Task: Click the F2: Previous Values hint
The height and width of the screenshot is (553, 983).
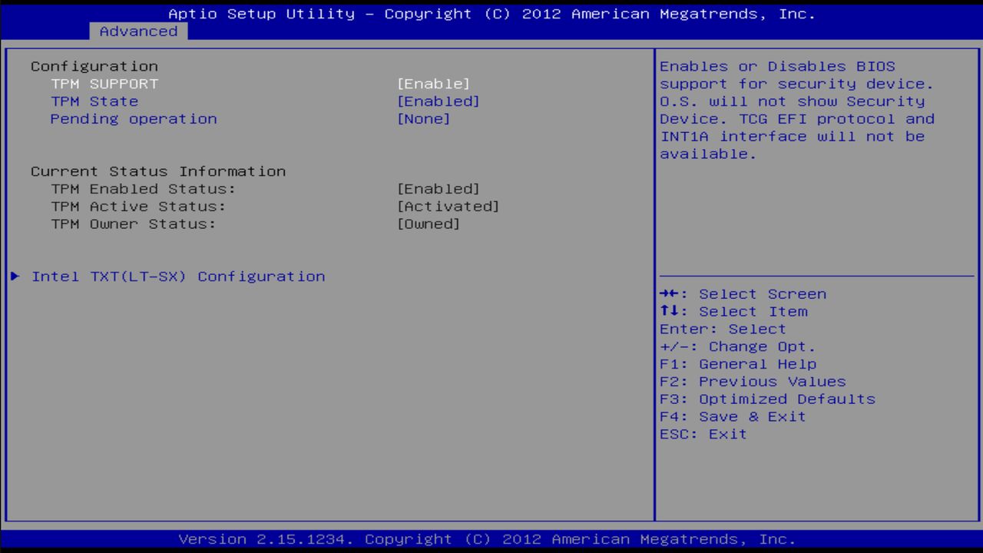Action: coord(753,382)
